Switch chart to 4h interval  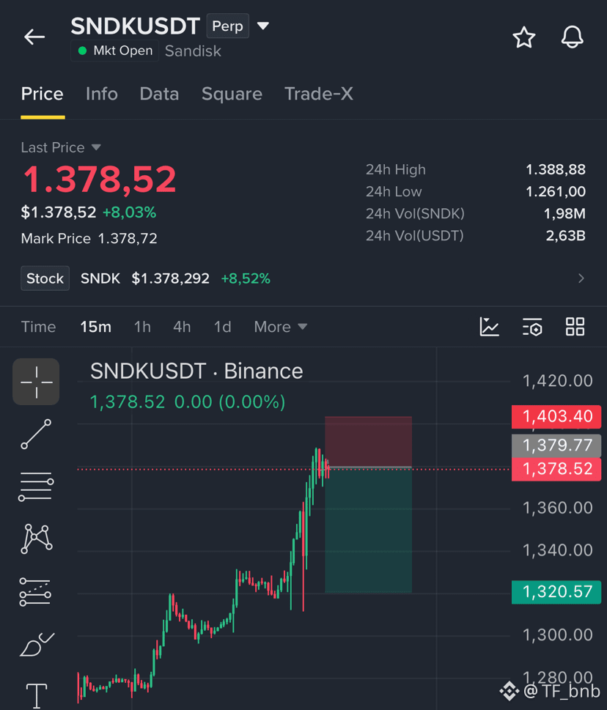pyautogui.click(x=182, y=327)
